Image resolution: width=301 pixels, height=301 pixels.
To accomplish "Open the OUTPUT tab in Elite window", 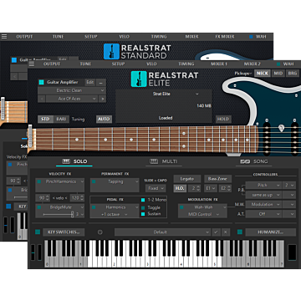I will 52,64.
